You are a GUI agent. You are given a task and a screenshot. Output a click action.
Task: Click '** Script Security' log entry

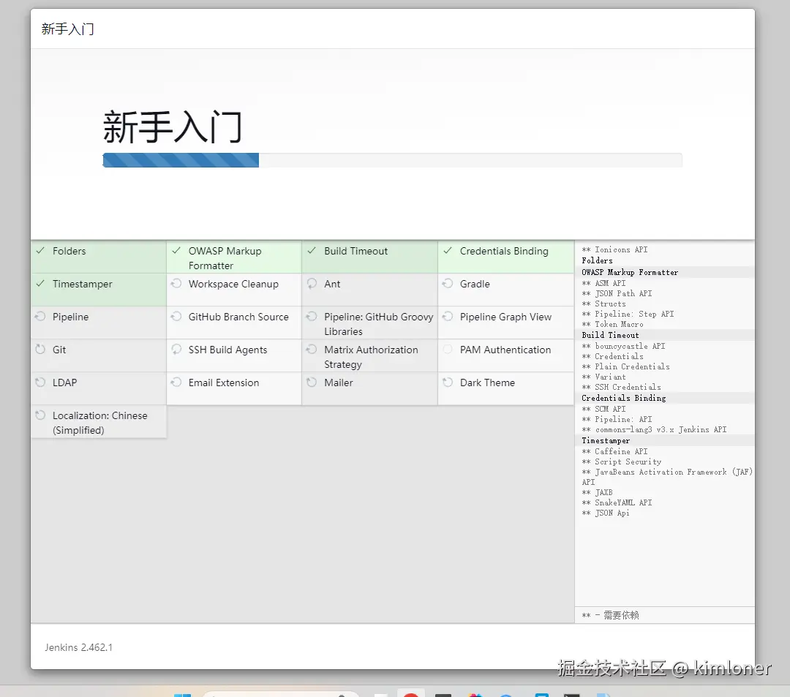(x=621, y=461)
